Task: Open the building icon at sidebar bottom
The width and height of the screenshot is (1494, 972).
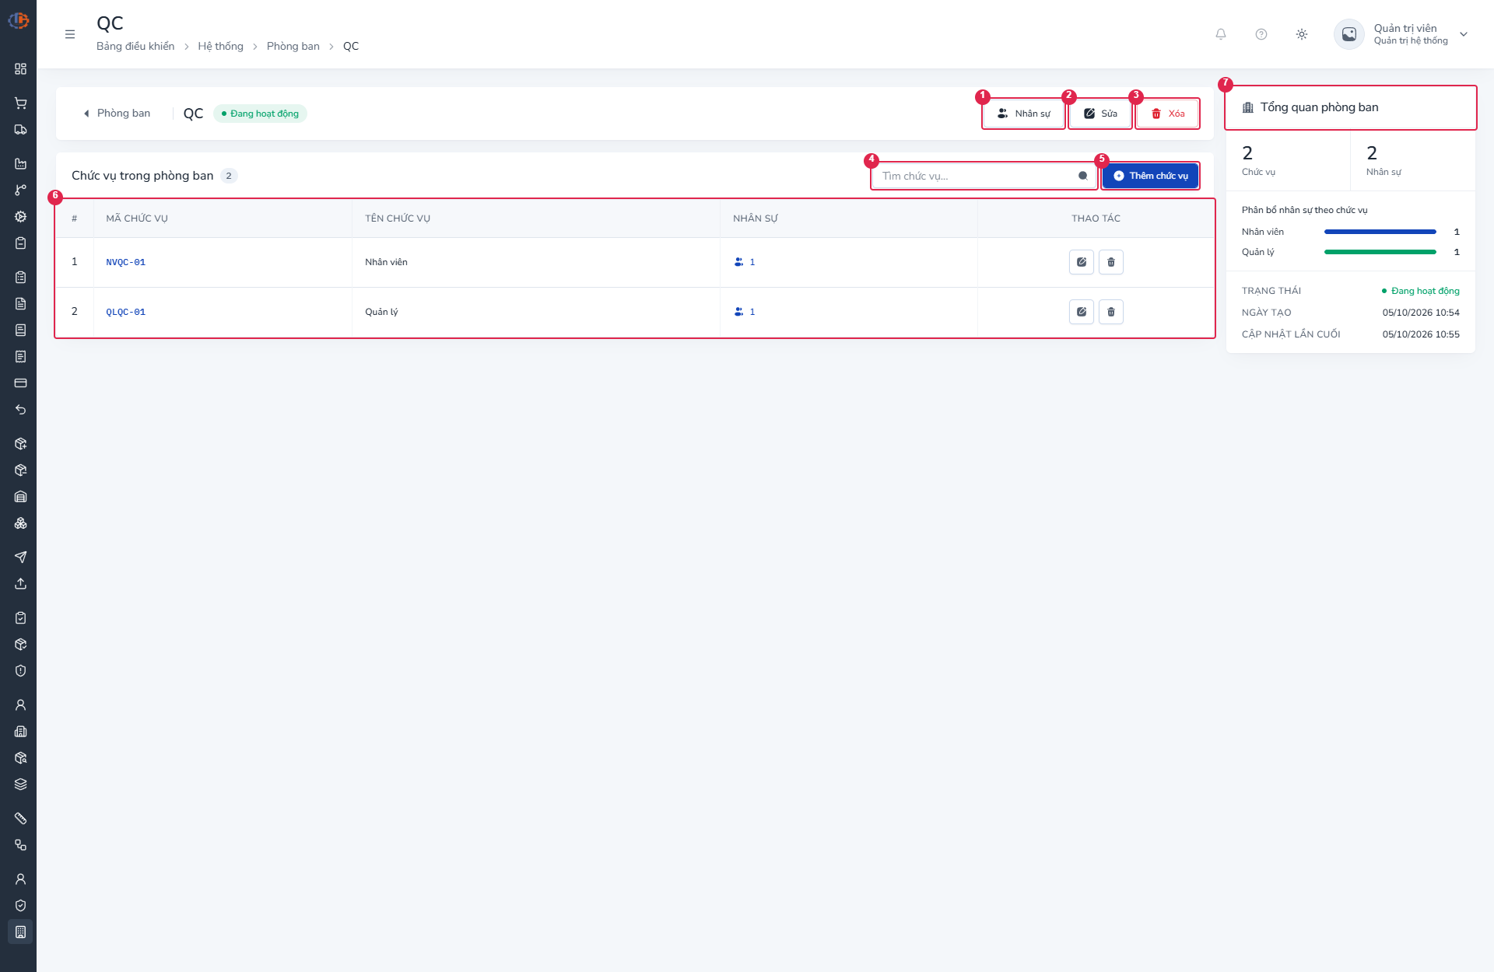Action: (21, 932)
